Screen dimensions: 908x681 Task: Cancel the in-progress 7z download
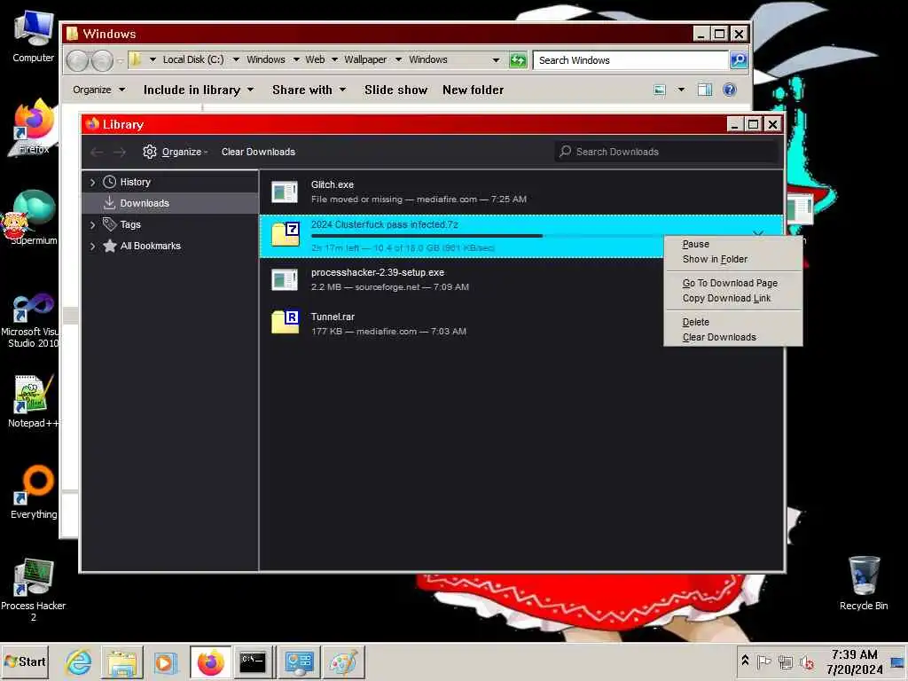(x=758, y=233)
